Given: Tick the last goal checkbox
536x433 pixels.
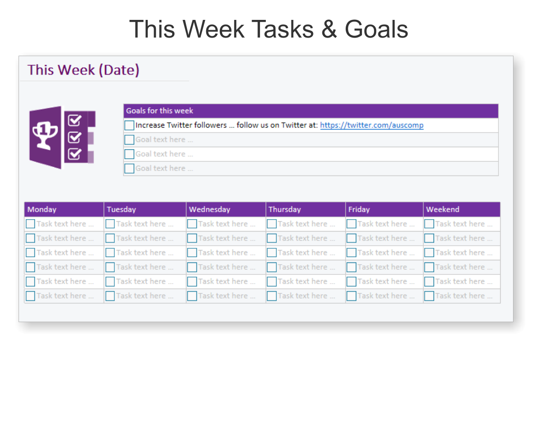Looking at the screenshot, I should tap(129, 168).
